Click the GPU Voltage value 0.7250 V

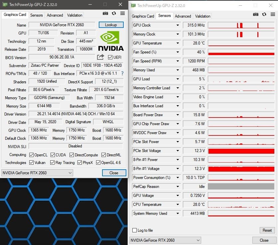[194, 196]
